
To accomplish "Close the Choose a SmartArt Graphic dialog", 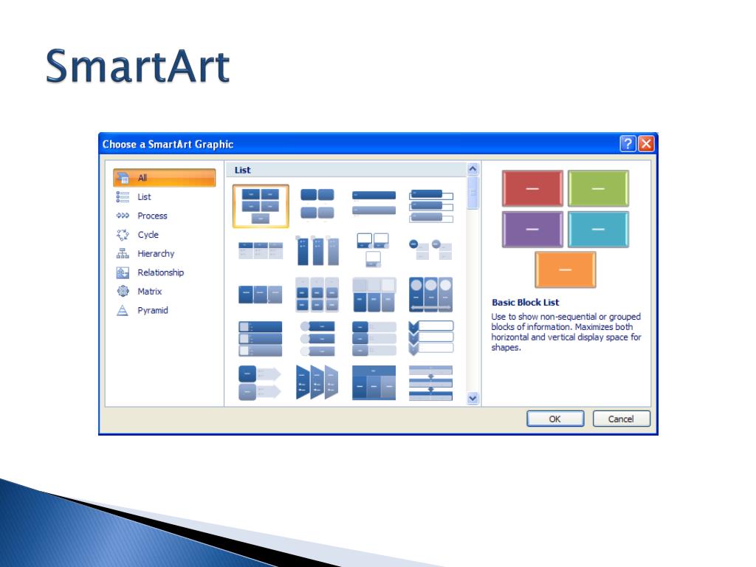I will (x=646, y=144).
